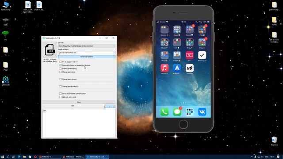Viewport: 283px width, 159px height.
Task: Click the ENG language indicator
Action: tap(267, 157)
